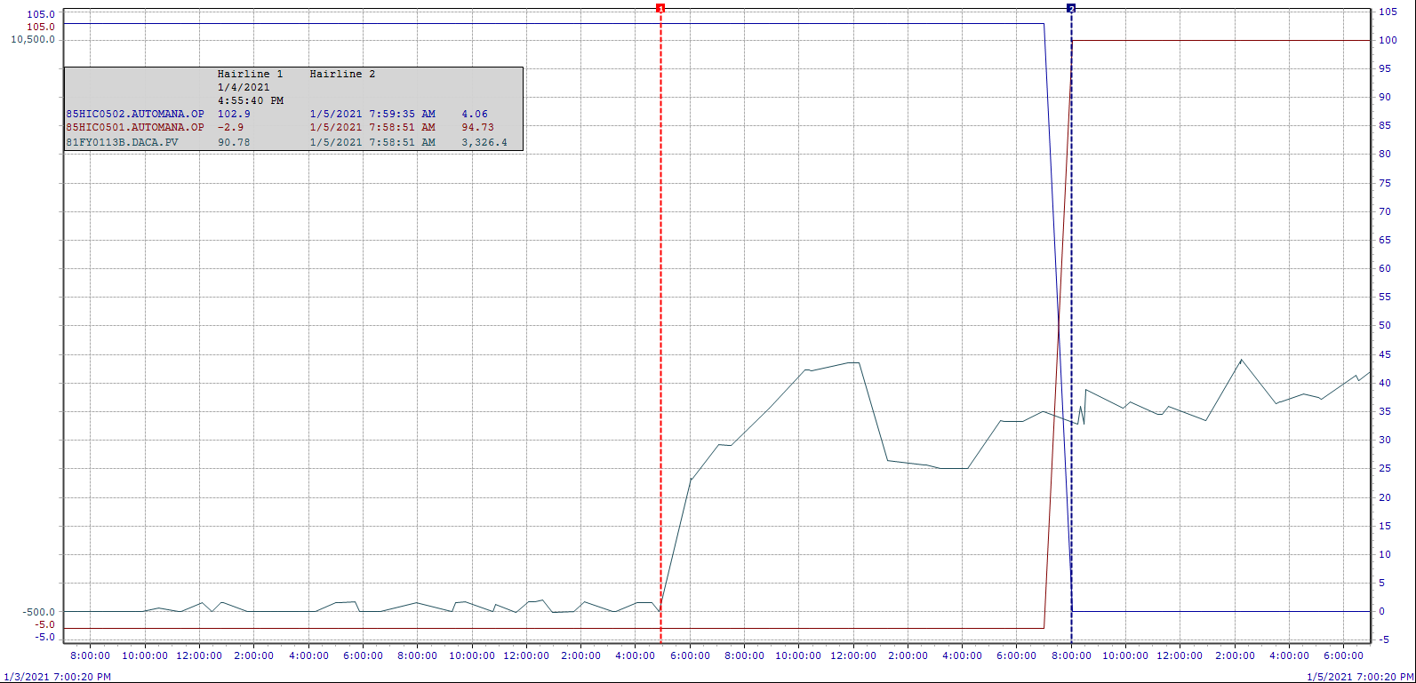Select the red Hairline 1 marker handle
Viewport: 1416px width, 683px height.
point(660,8)
